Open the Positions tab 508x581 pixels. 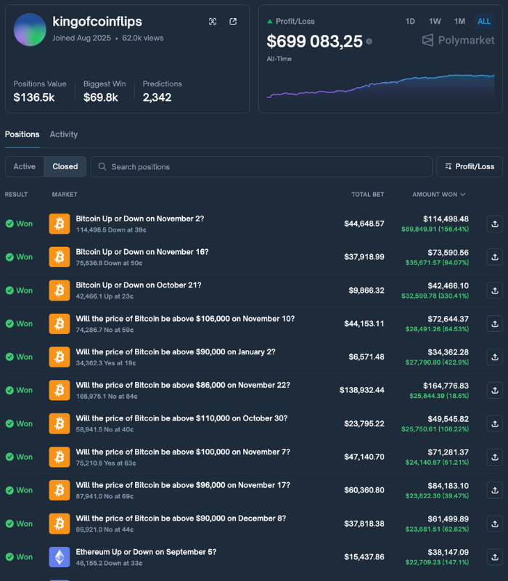pyautogui.click(x=22, y=134)
